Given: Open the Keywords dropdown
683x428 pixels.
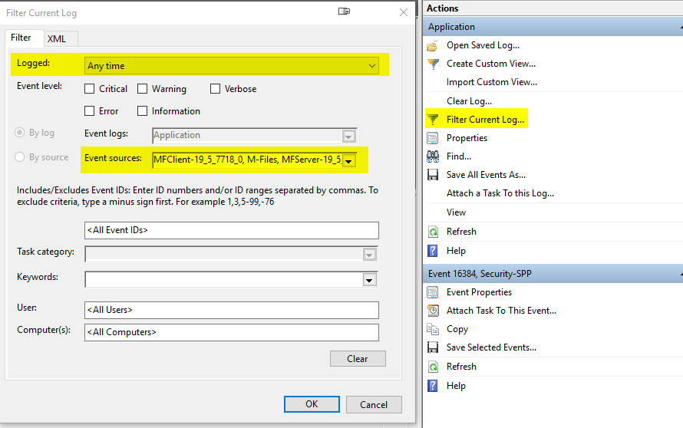Looking at the screenshot, I should tap(370, 280).
